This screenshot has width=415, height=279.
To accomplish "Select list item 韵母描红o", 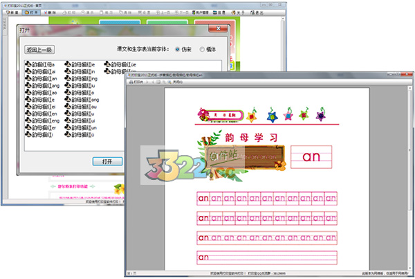I will point(80,93).
